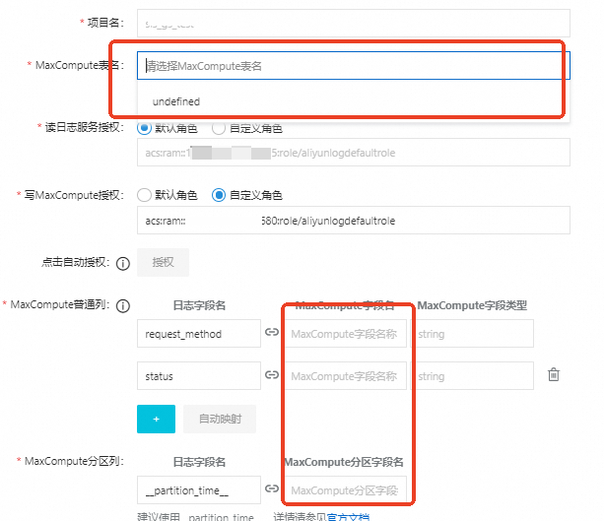604x521 pixels.
Task: Focus the 项目名 input field
Action: [x=353, y=23]
